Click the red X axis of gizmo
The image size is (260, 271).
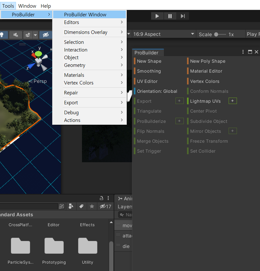pyautogui.click(x=34, y=55)
